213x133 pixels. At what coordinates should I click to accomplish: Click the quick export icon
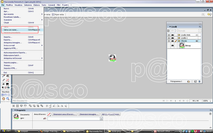point(210,15)
